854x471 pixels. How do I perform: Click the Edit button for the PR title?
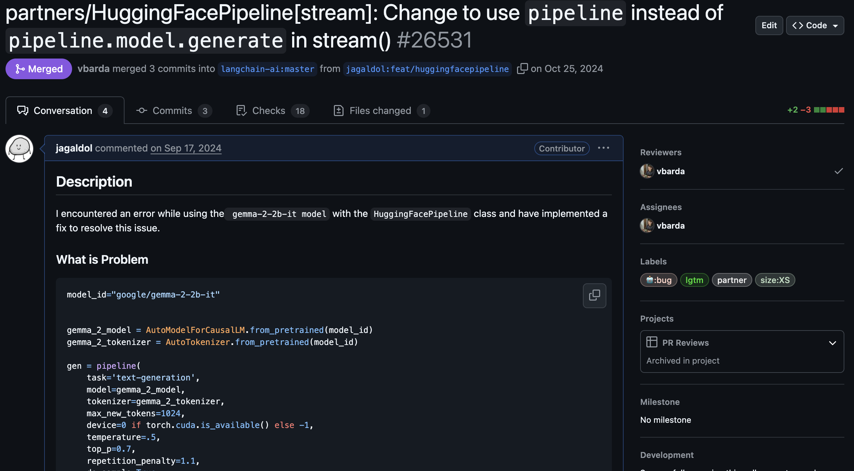tap(769, 25)
